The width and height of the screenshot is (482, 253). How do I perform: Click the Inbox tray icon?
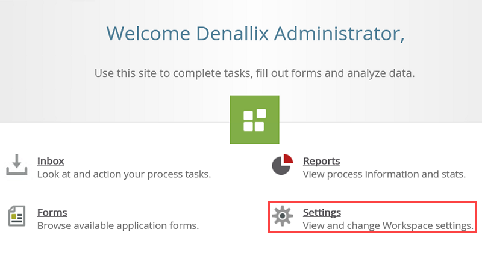tap(17, 165)
